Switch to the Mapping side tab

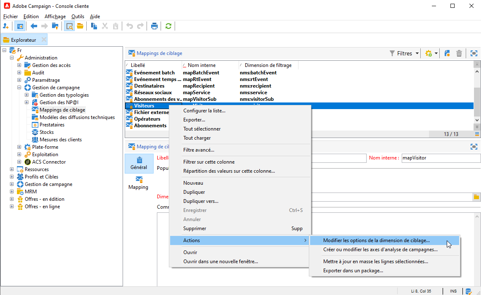click(138, 183)
